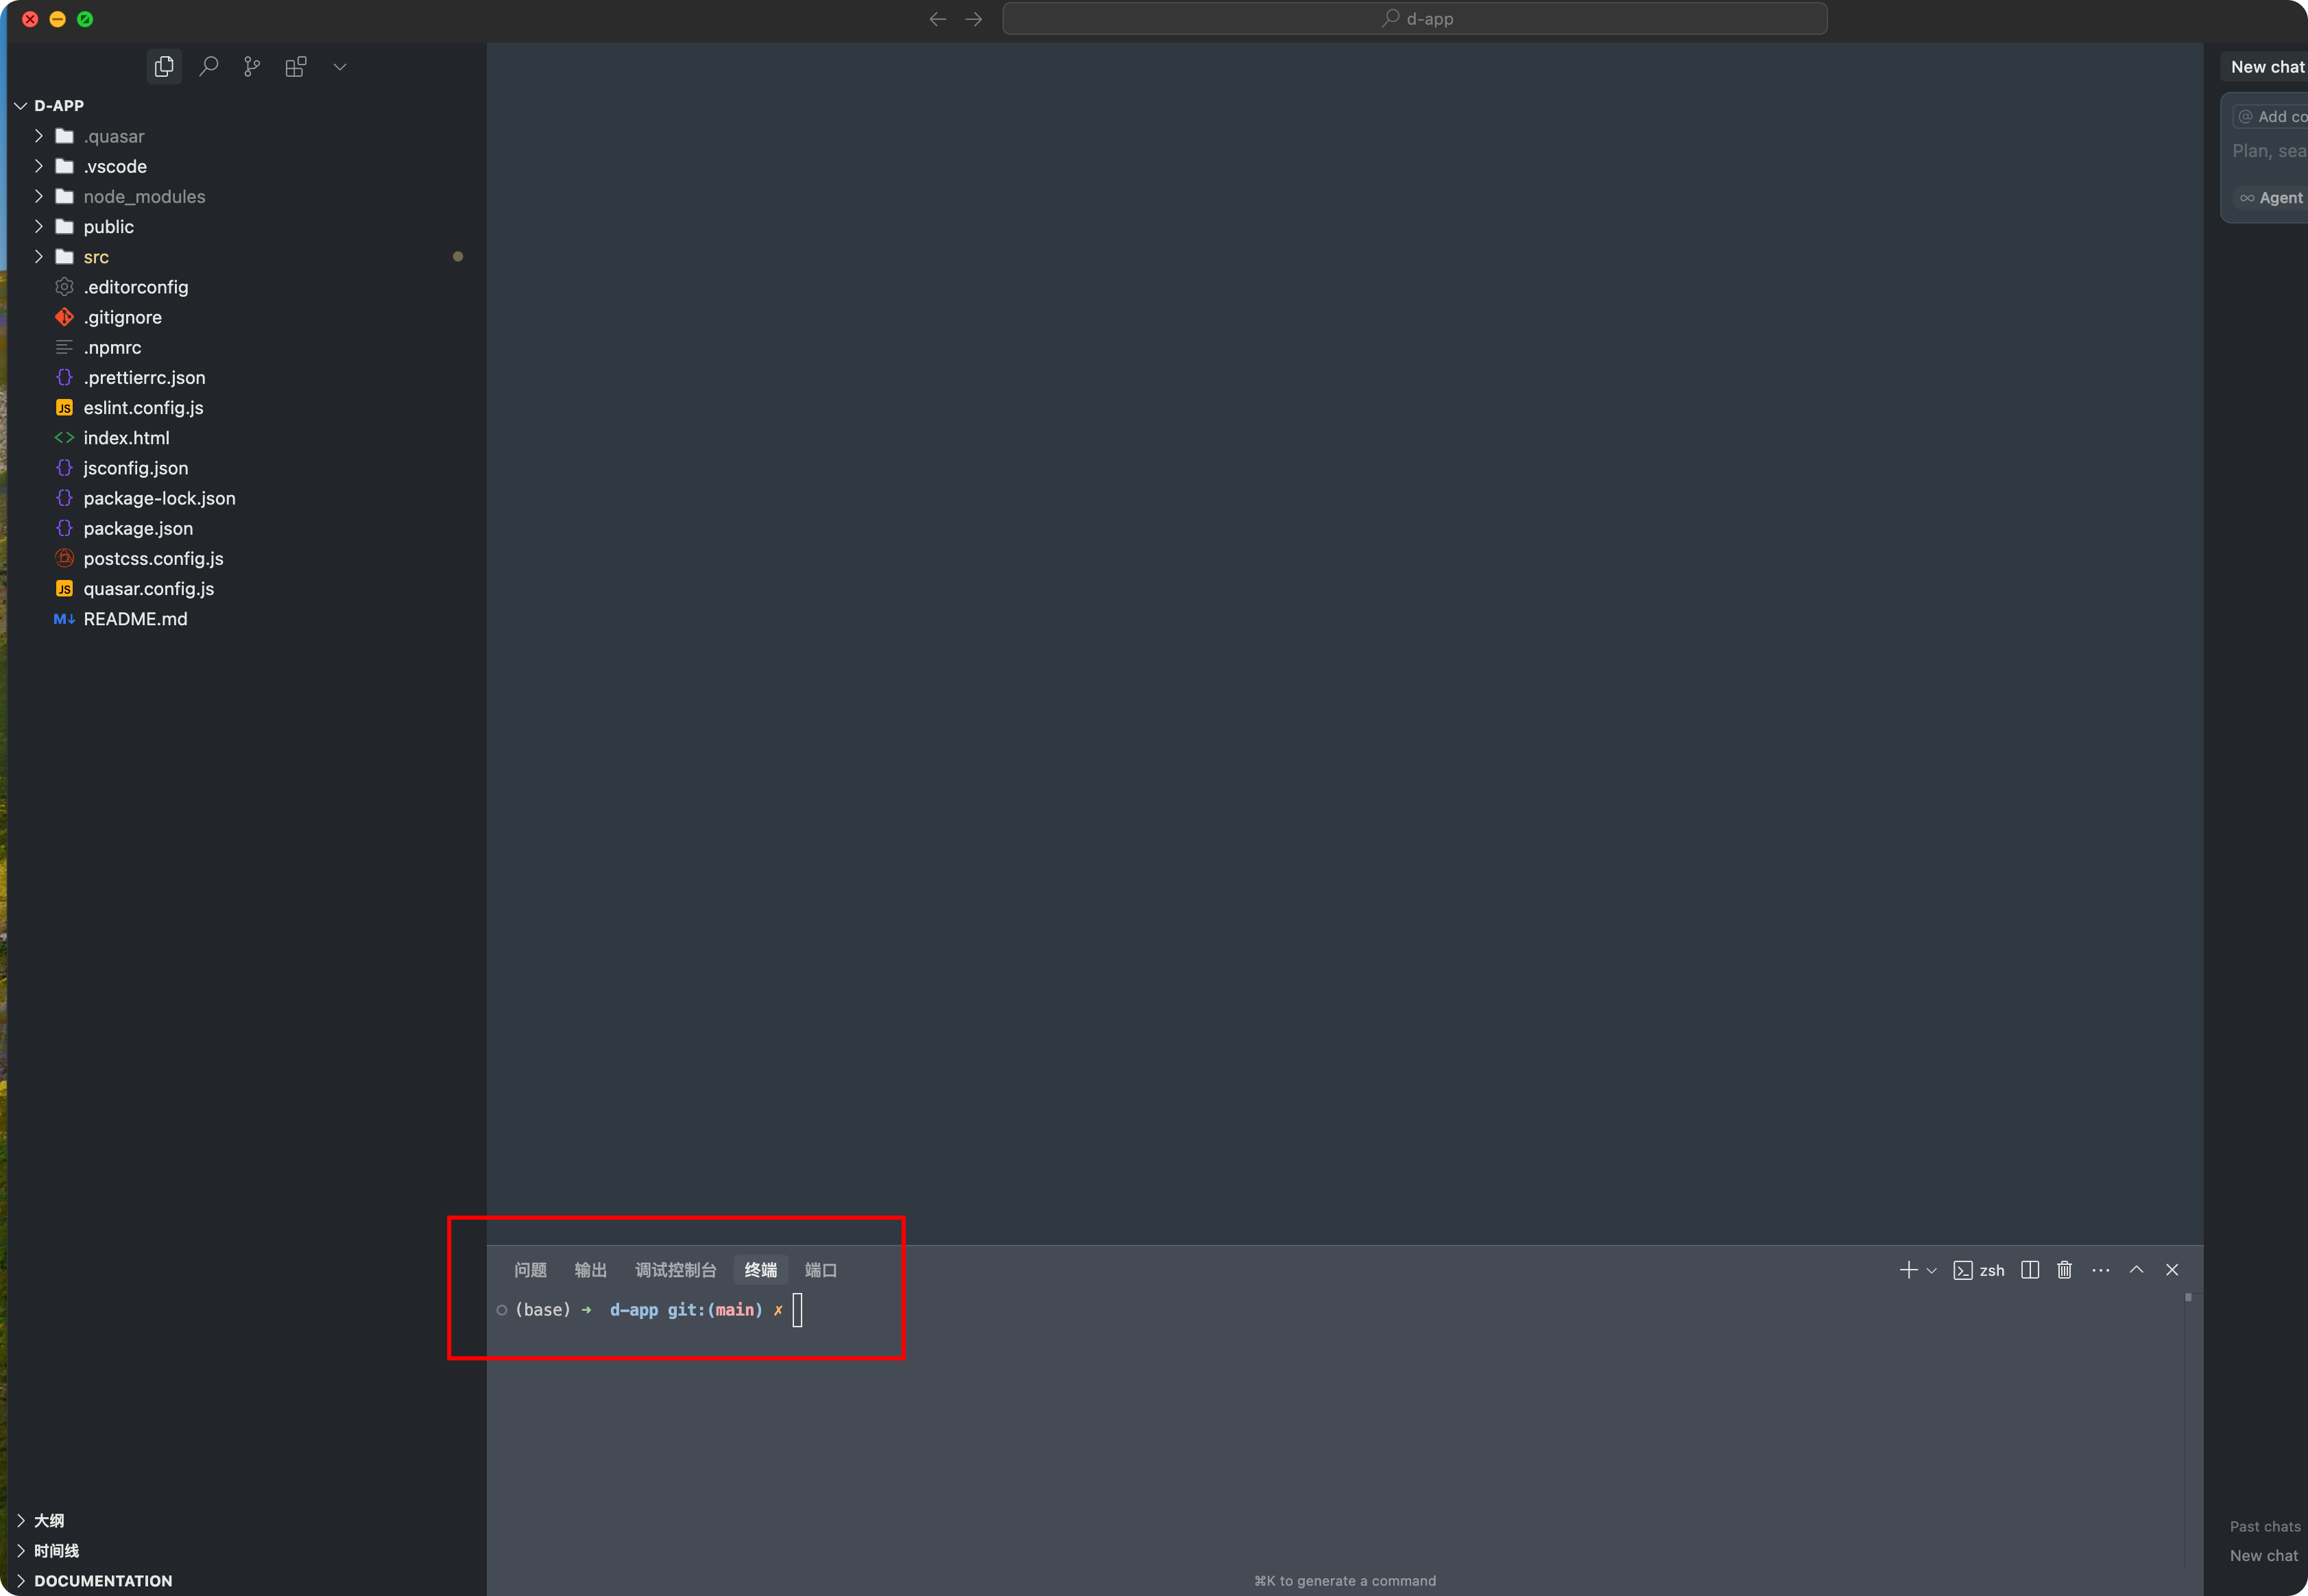Screen dimensions: 2308x1596
Task: Expand the src folder
Action: (x=96, y=257)
